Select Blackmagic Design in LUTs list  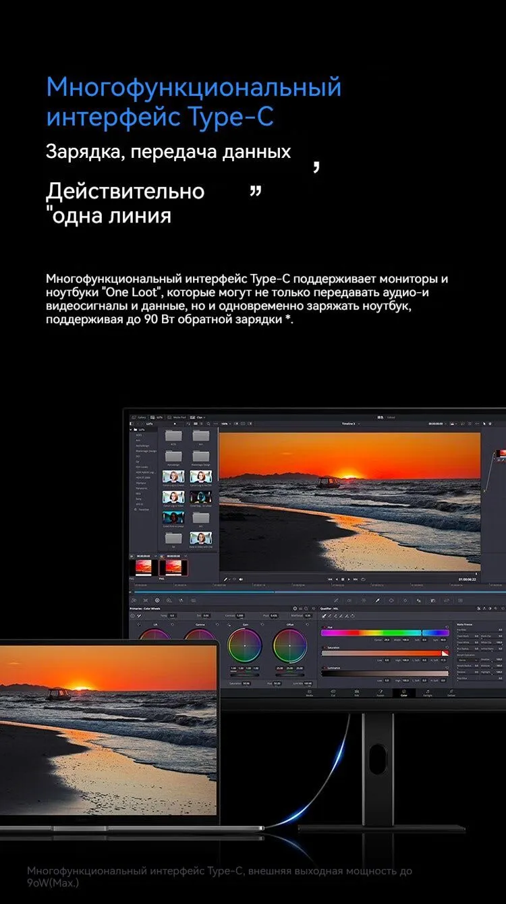click(144, 451)
